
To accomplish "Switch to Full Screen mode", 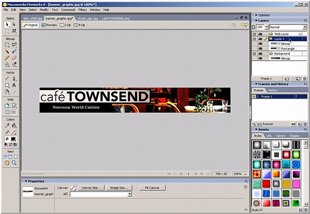I will point(16,157).
